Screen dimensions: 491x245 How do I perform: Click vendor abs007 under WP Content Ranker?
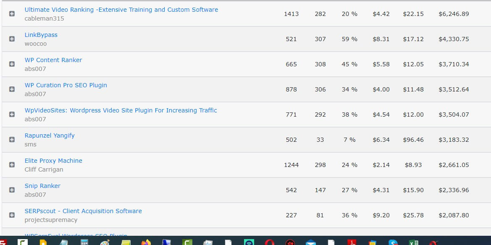35,69
